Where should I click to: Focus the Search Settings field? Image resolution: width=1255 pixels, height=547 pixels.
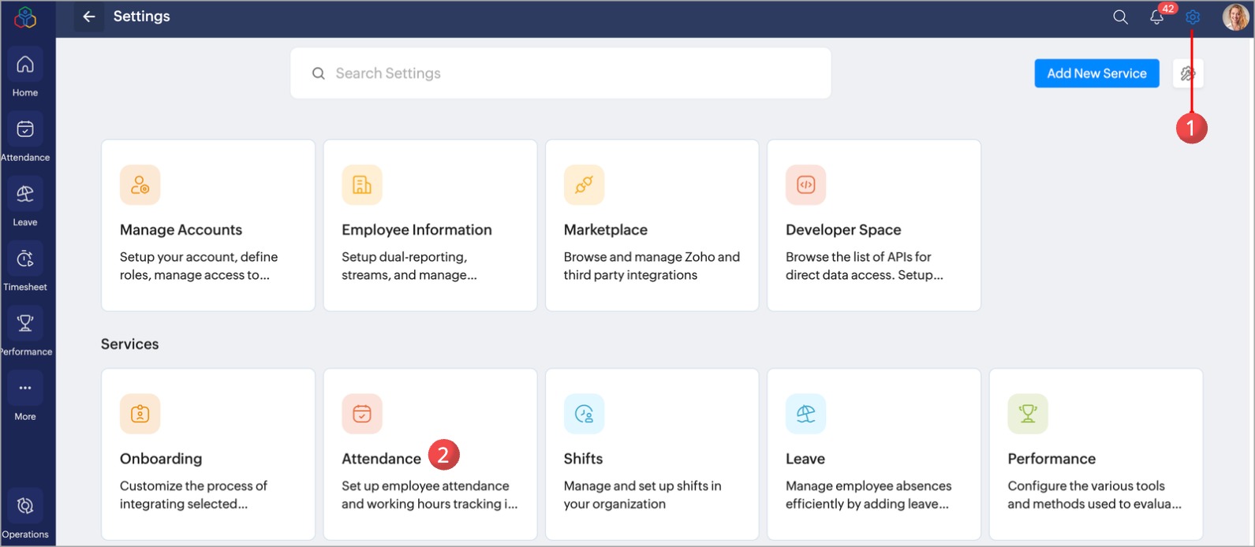560,73
